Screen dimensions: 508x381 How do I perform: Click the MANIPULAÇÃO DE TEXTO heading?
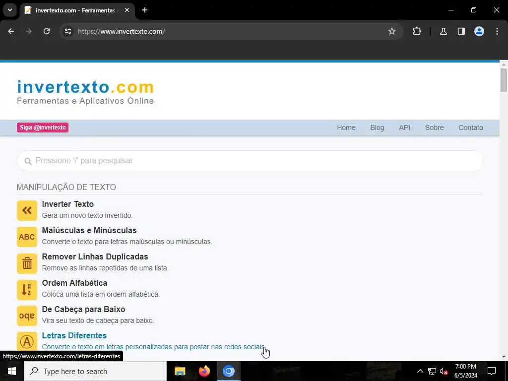(66, 187)
